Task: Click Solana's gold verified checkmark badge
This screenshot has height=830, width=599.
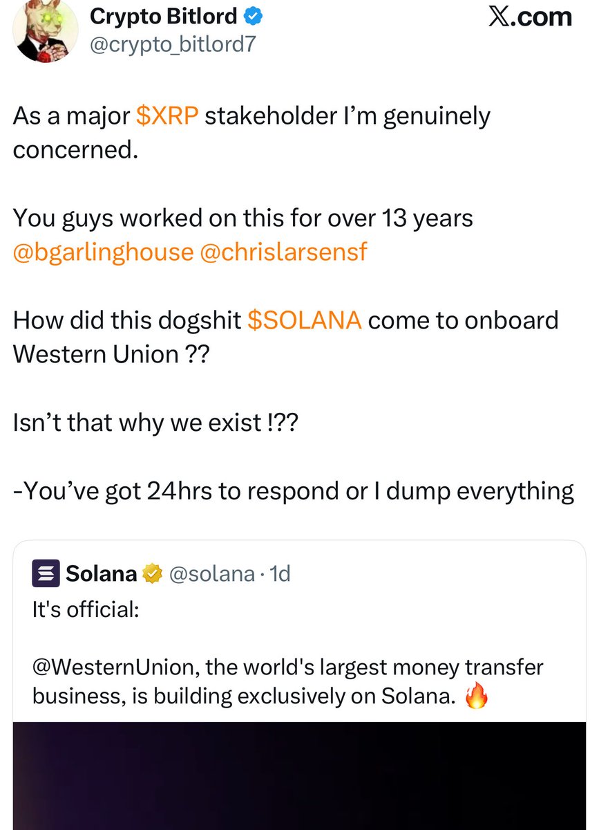Action: pyautogui.click(x=151, y=574)
